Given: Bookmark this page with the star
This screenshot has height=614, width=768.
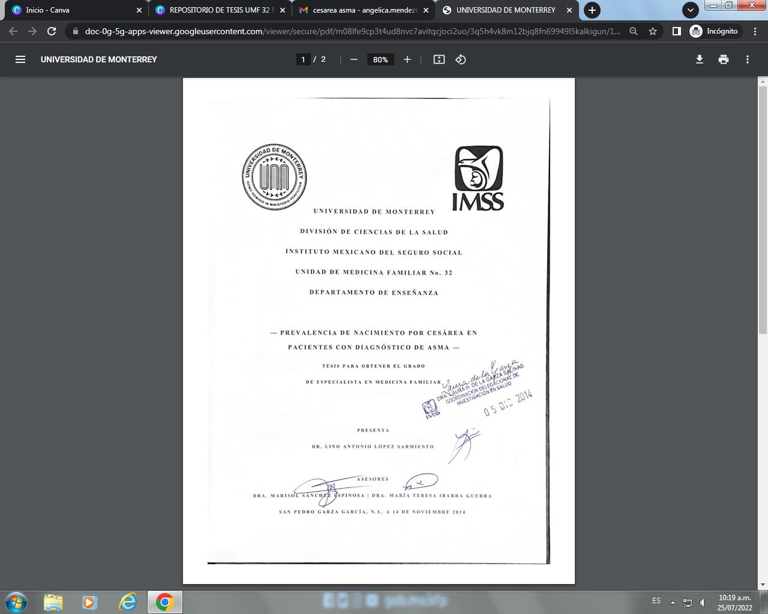Looking at the screenshot, I should [x=653, y=31].
